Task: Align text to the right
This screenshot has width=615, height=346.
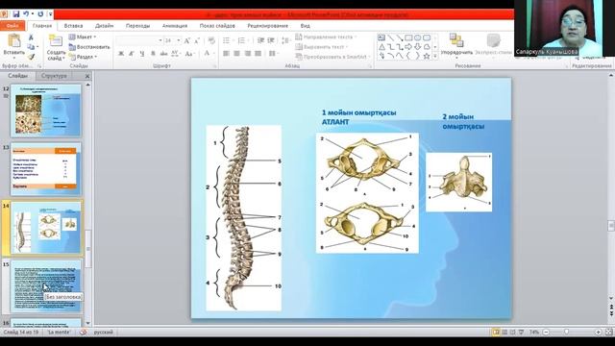Action: click(x=248, y=54)
